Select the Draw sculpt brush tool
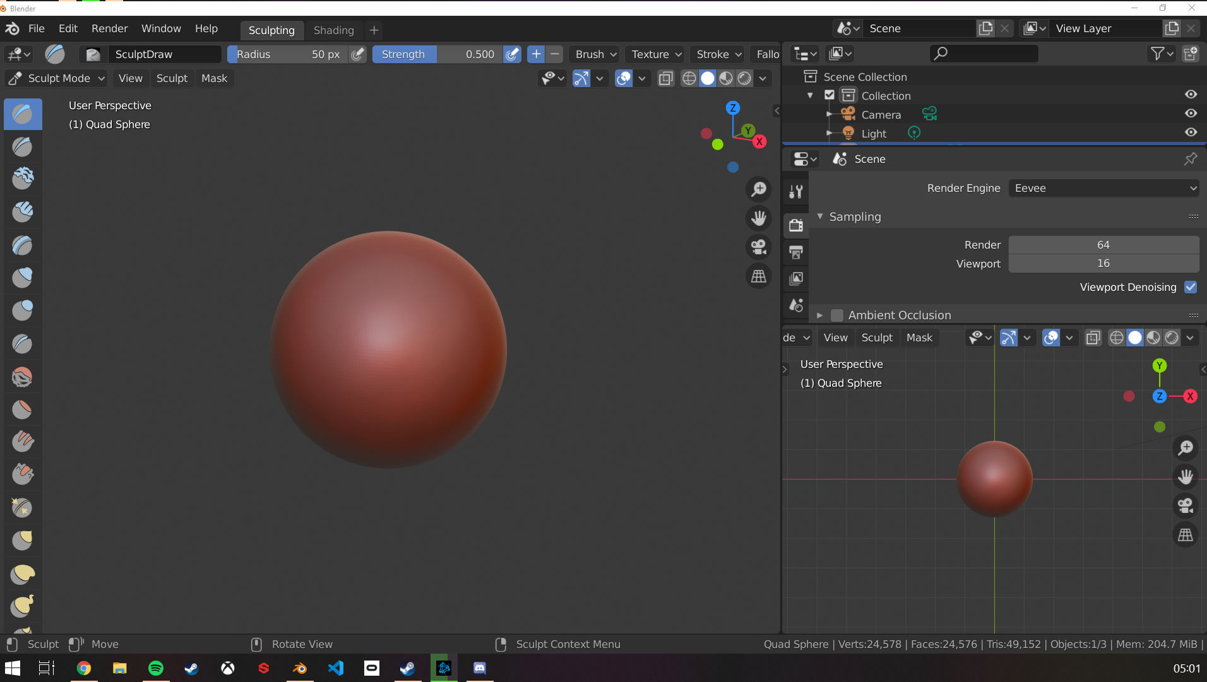This screenshot has width=1207, height=682. [x=23, y=114]
